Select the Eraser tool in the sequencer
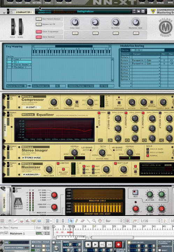Viewport: 174px width, 252px height. [x=82, y=221]
